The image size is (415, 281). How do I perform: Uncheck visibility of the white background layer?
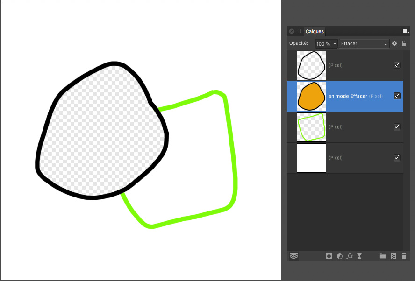click(x=397, y=158)
